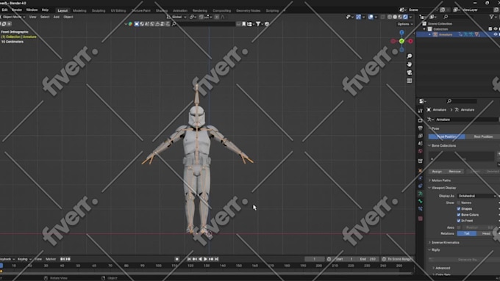This screenshot has height=281, width=500.
Task: Open the Render menu
Action: click(17, 10)
